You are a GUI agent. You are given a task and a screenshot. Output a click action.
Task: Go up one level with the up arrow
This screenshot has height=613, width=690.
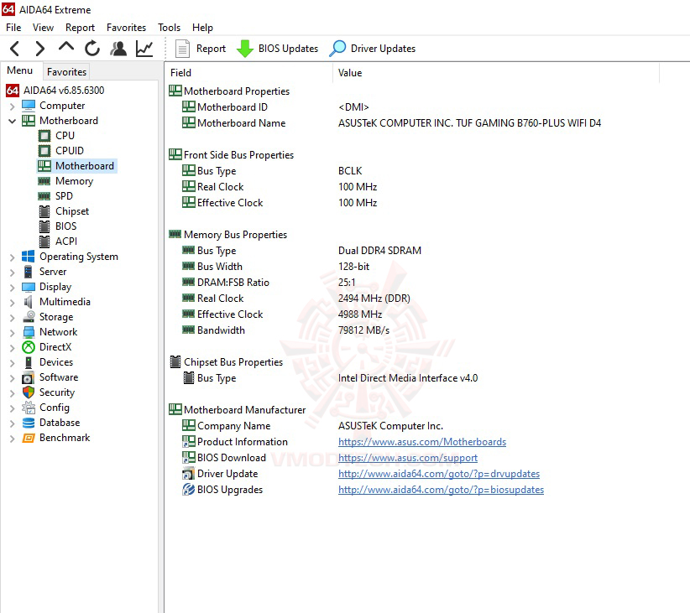point(66,47)
